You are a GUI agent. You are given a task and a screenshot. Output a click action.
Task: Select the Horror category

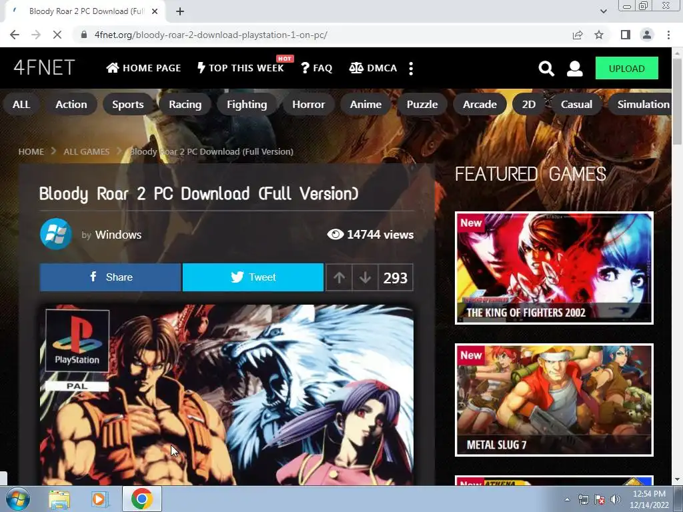309,105
